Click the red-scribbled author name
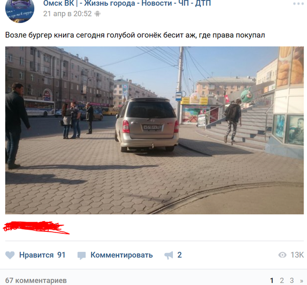 tap(36, 228)
